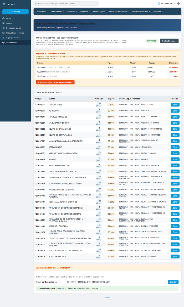Screen dimensions: 184x307
Task: Open the settings gear icon
Action: pos(178,3)
